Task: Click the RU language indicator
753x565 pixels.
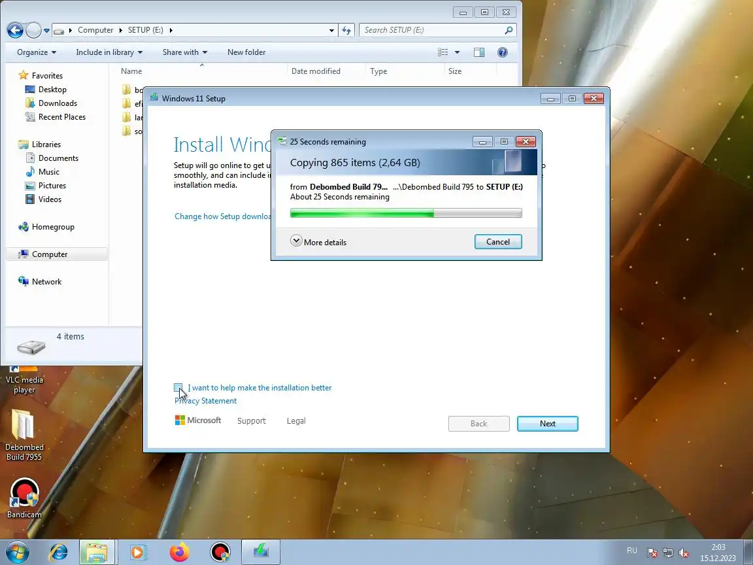Action: (x=632, y=551)
